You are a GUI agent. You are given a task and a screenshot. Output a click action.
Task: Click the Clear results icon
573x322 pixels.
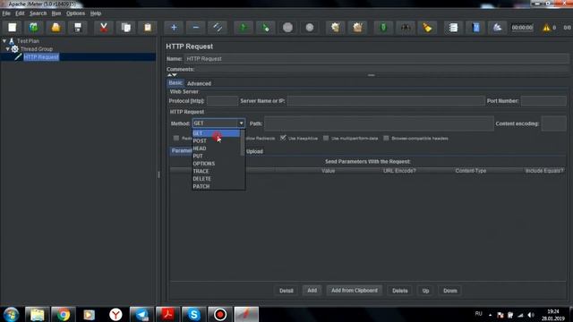coord(336,28)
